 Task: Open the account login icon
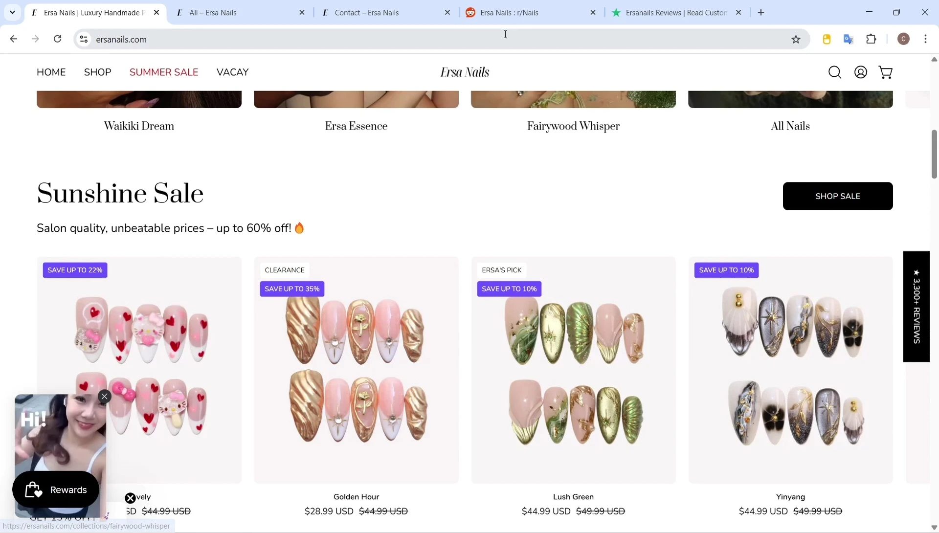pyautogui.click(x=861, y=72)
